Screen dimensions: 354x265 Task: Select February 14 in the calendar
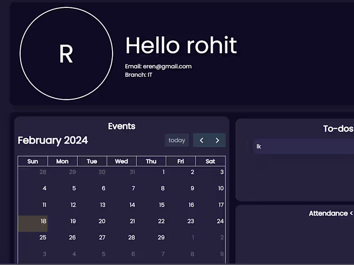tap(121, 207)
